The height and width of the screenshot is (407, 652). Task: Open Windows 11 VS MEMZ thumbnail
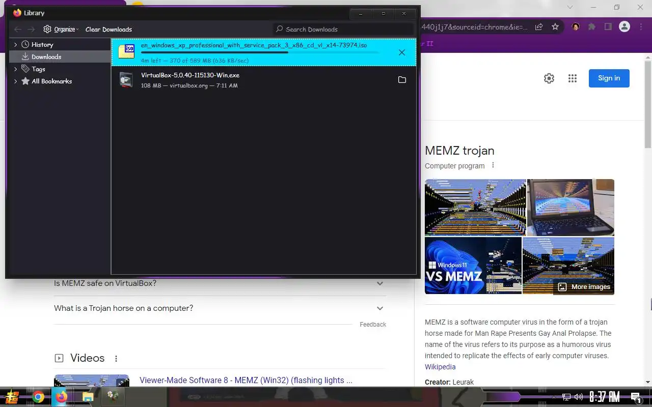click(473, 266)
